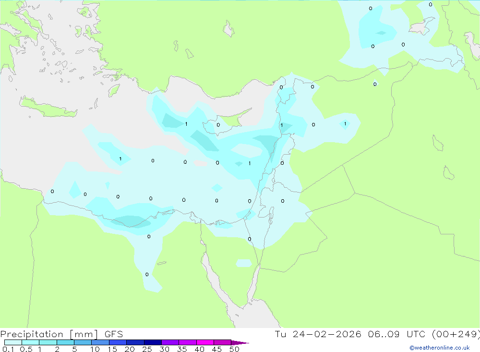Click the 35–40 mm legend color swatch
The image size is (480, 352).
(x=188, y=342)
